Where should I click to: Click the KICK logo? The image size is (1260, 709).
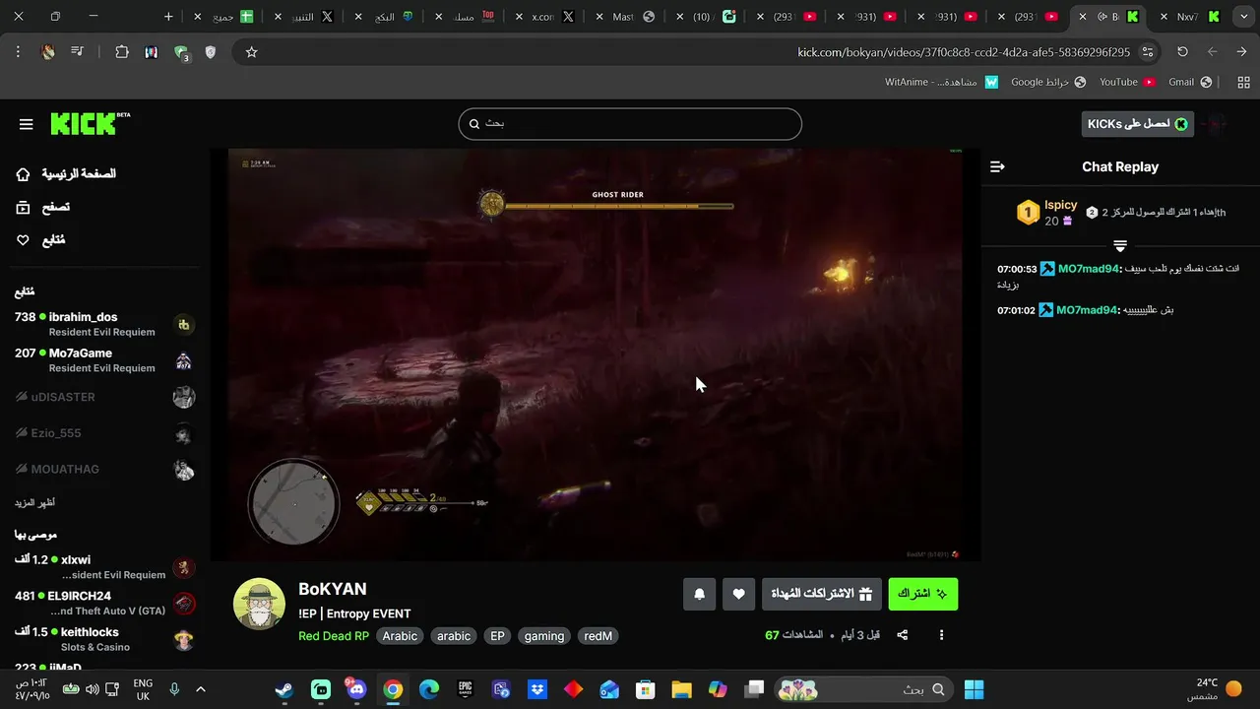click(x=90, y=123)
